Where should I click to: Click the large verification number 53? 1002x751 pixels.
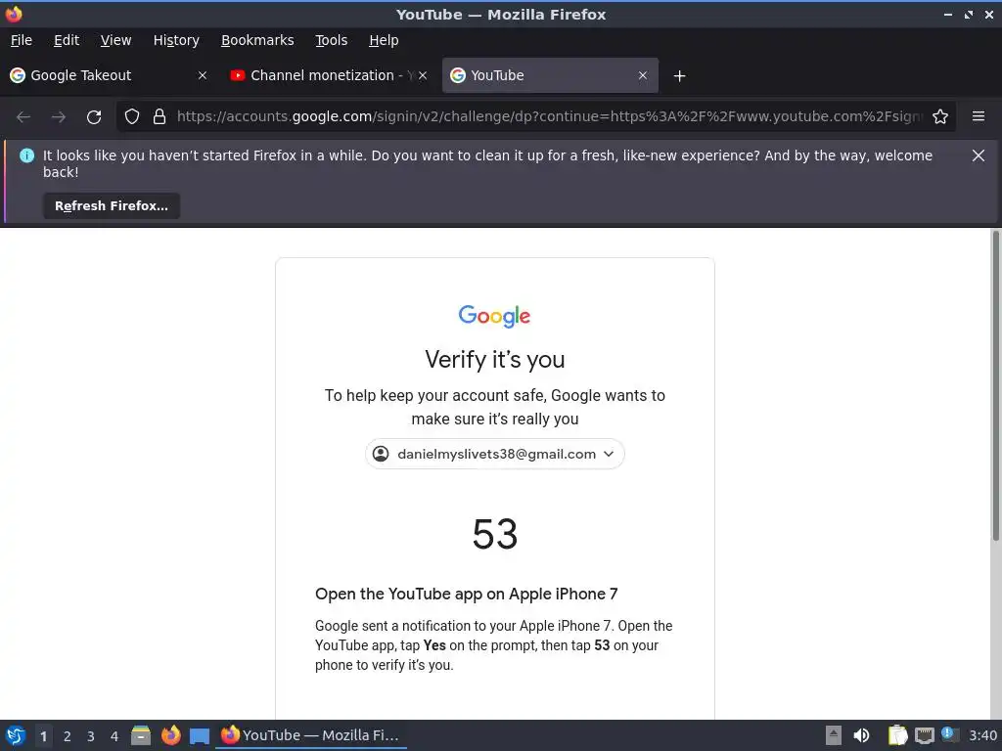[494, 534]
